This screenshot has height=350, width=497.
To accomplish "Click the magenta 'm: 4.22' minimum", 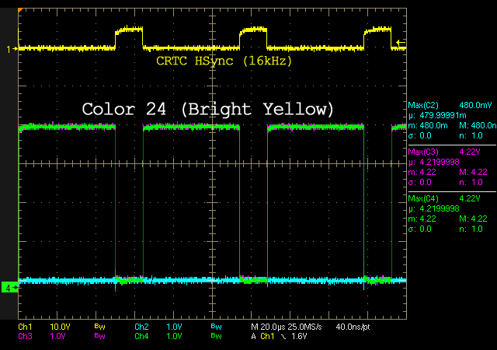I will [x=422, y=172].
